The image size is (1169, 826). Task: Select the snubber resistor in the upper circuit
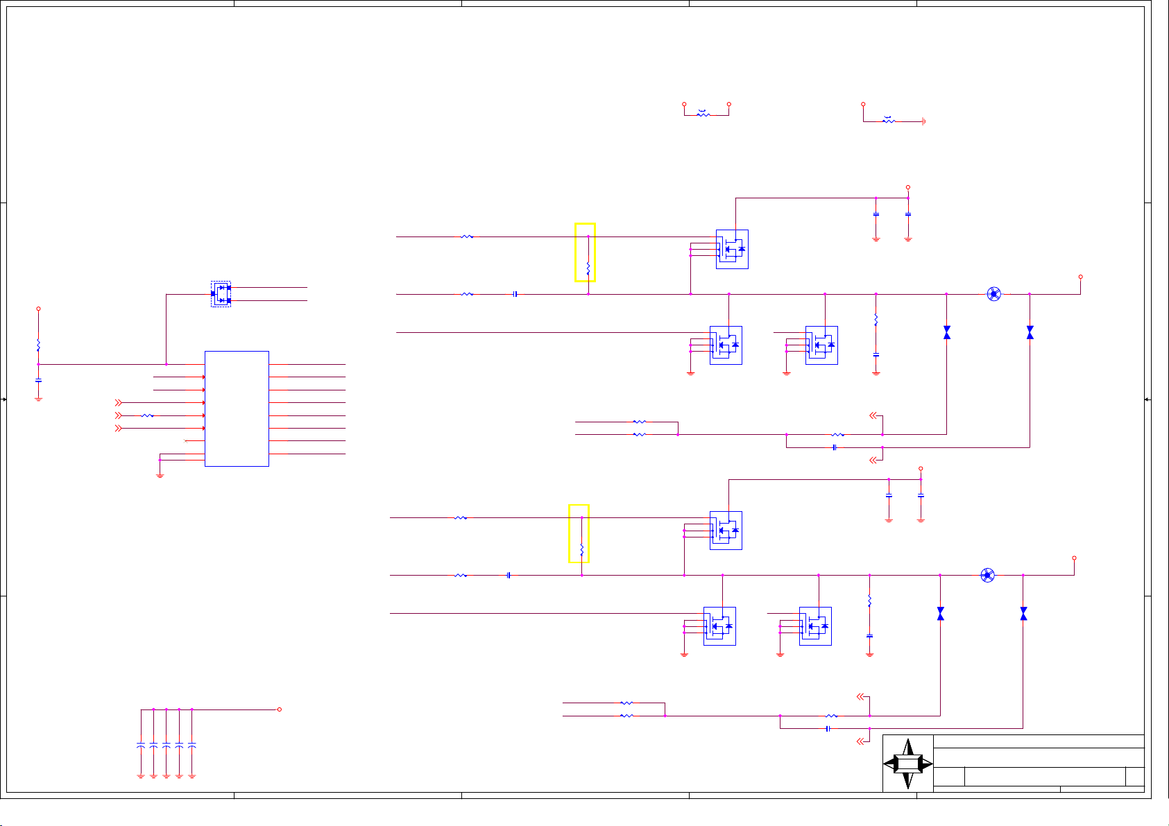coord(876,319)
